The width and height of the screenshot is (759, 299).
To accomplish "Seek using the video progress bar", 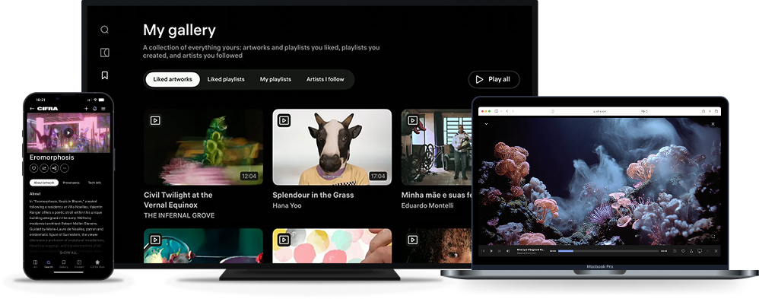I will tap(608, 251).
